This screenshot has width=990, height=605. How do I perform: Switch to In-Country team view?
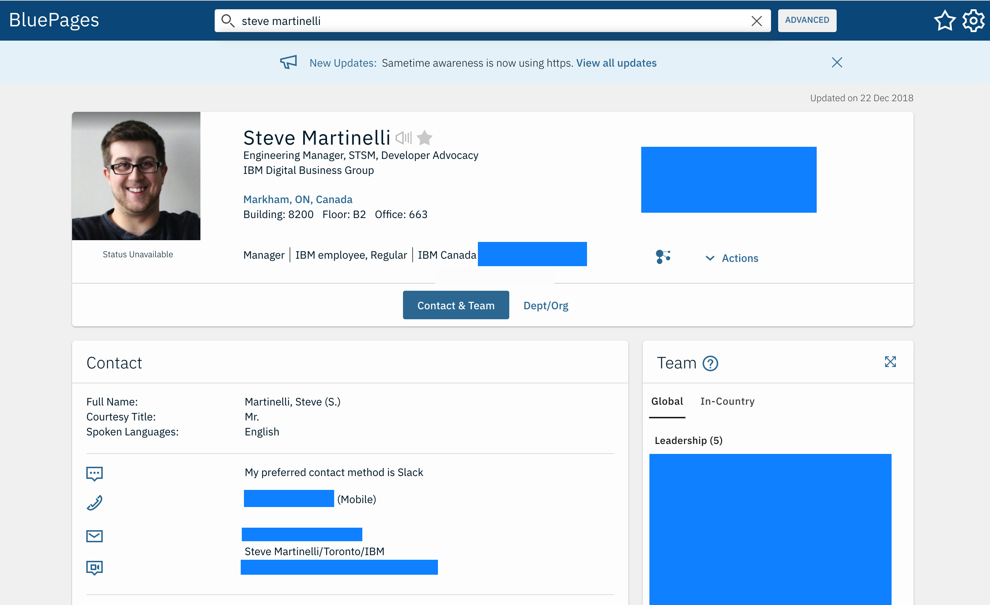[727, 401]
